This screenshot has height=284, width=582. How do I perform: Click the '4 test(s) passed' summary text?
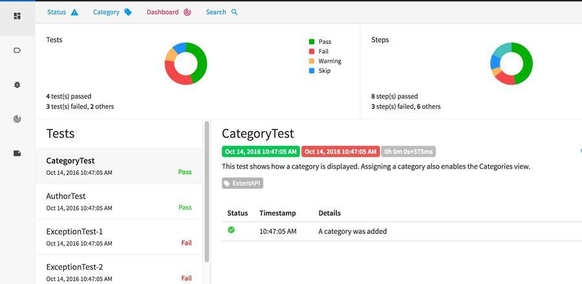point(69,97)
